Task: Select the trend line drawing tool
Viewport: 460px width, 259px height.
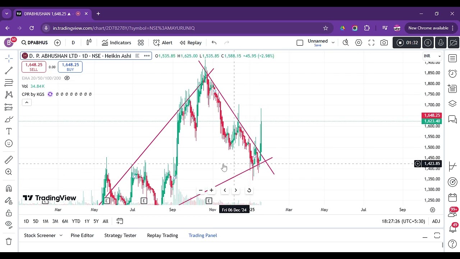Action: (x=9, y=71)
